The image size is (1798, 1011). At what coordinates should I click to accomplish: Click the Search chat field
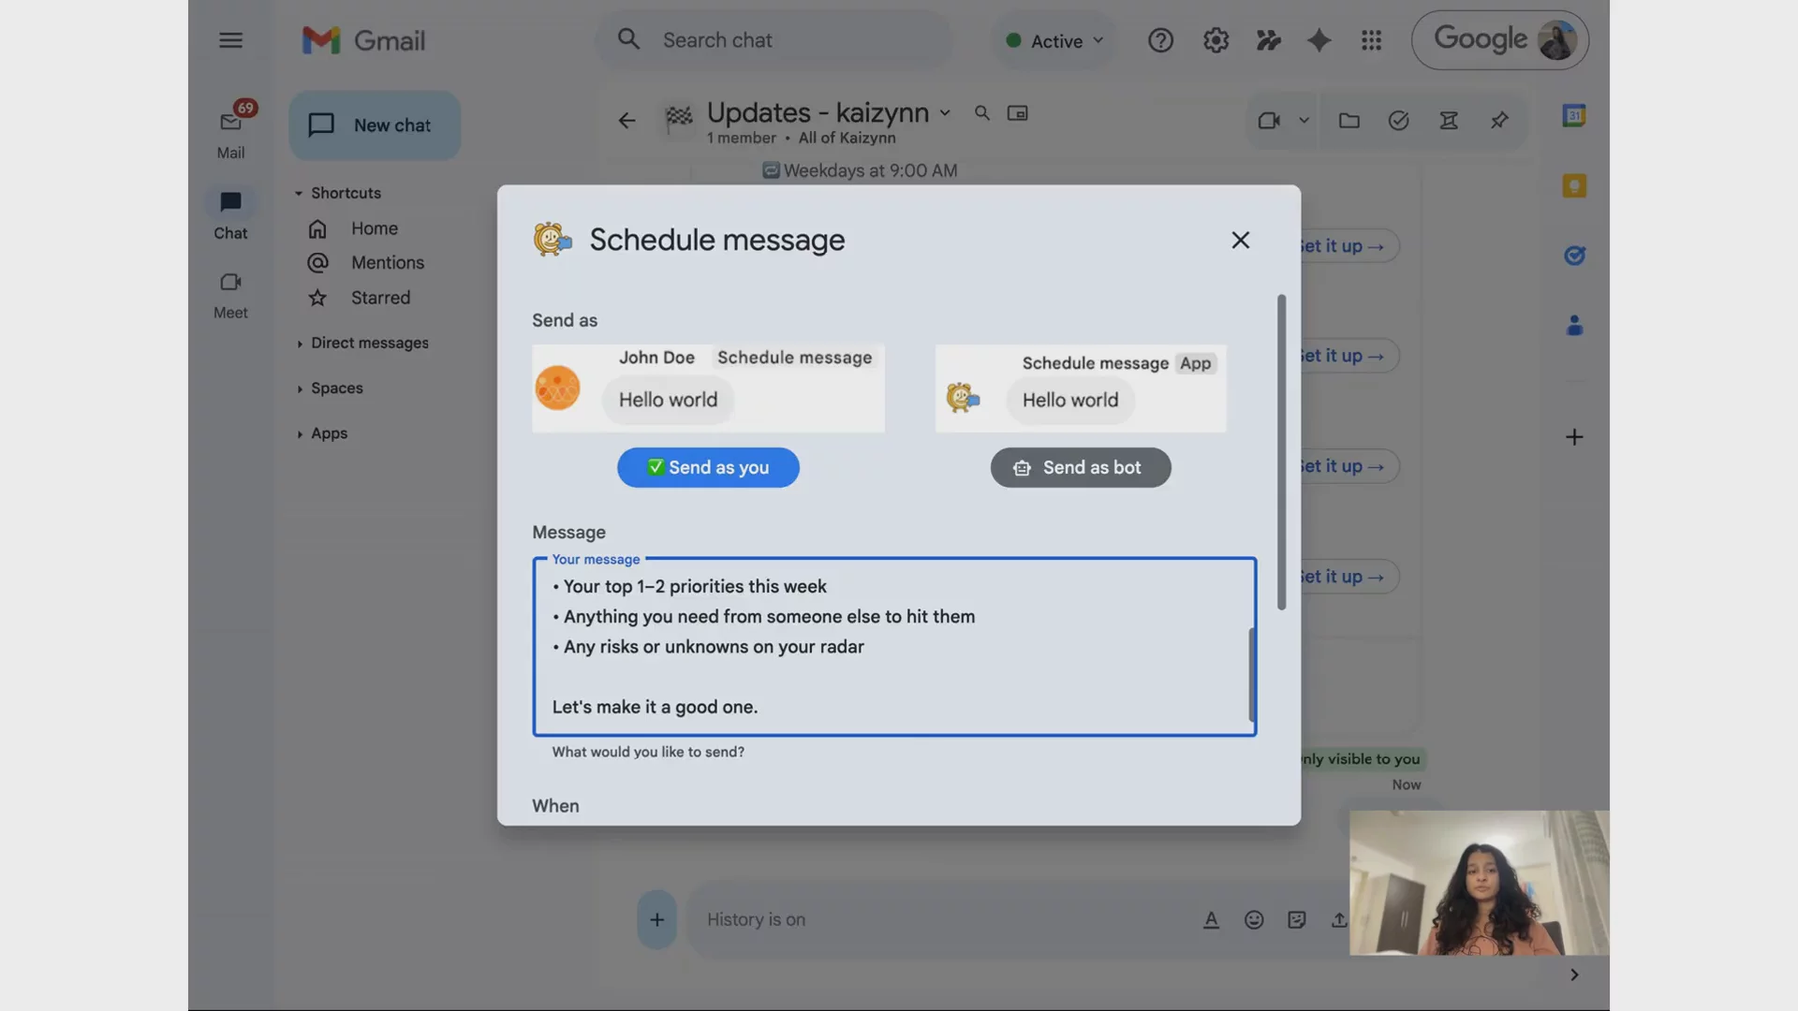pos(774,40)
